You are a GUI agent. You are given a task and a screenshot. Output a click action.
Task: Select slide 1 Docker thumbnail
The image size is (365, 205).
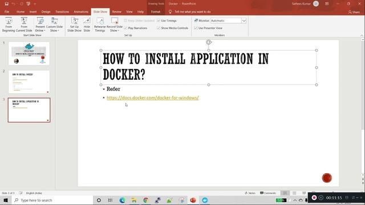point(29,54)
